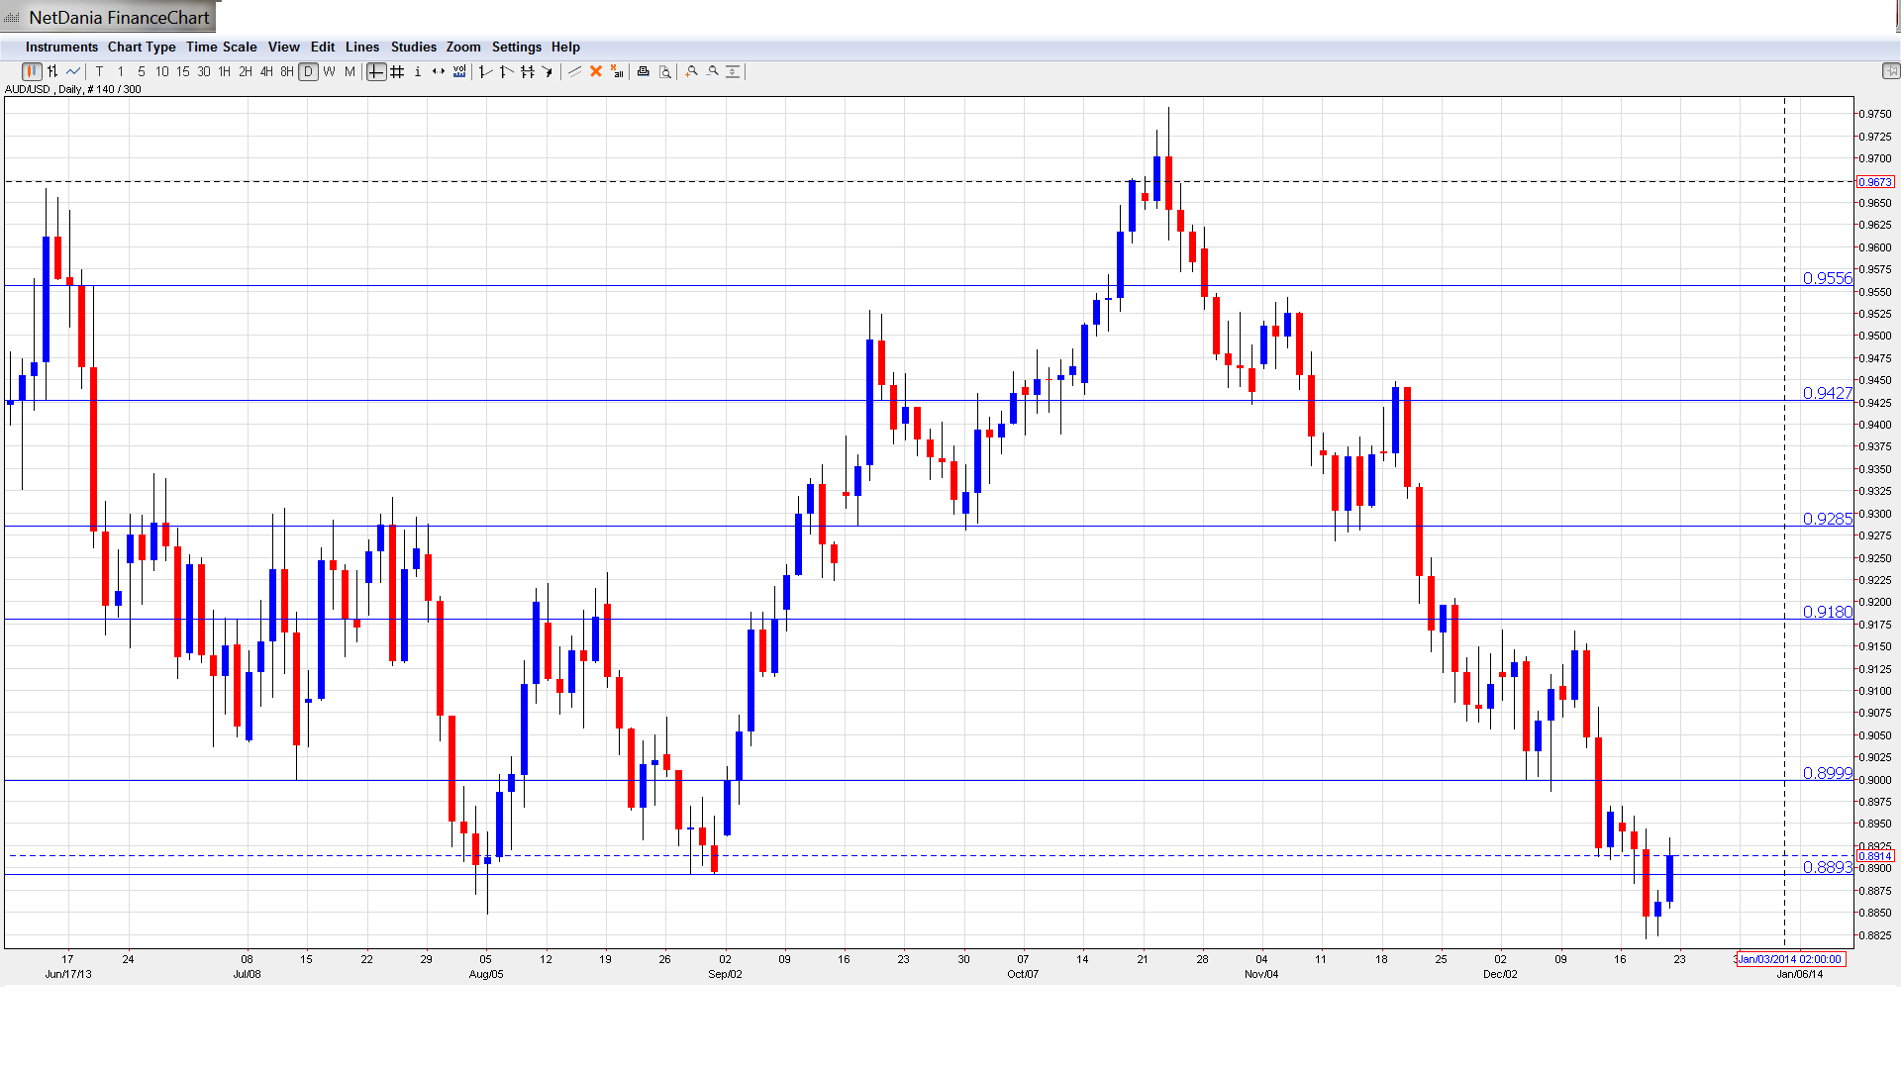Click the zoom in magnifier icon
The width and height of the screenshot is (1901, 1069).
(692, 71)
